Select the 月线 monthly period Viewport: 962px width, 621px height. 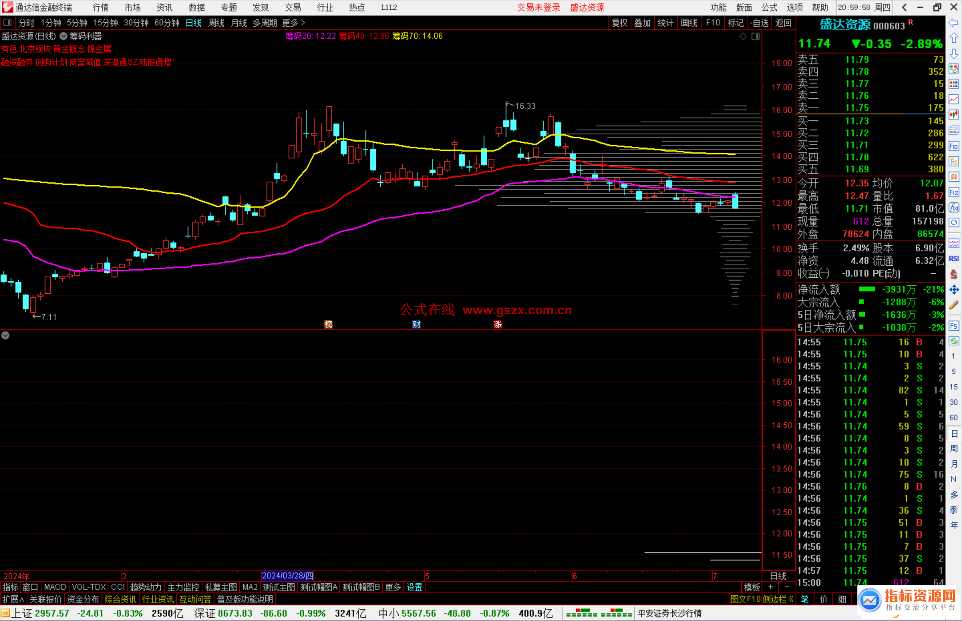pyautogui.click(x=239, y=23)
